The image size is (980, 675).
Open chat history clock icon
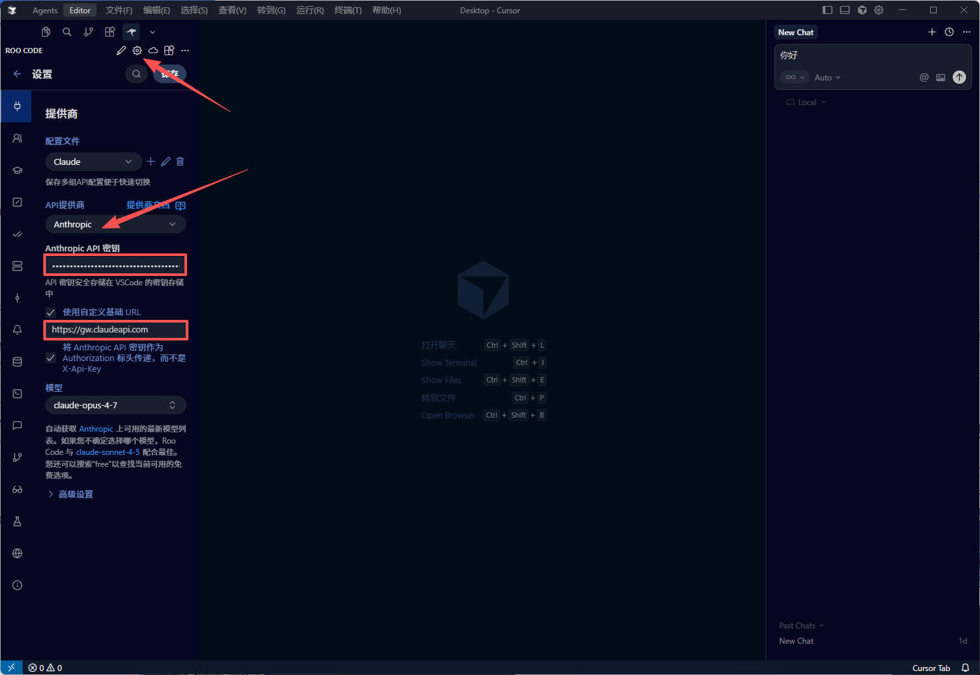pos(949,32)
